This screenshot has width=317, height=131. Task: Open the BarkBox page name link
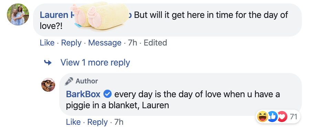83,94
